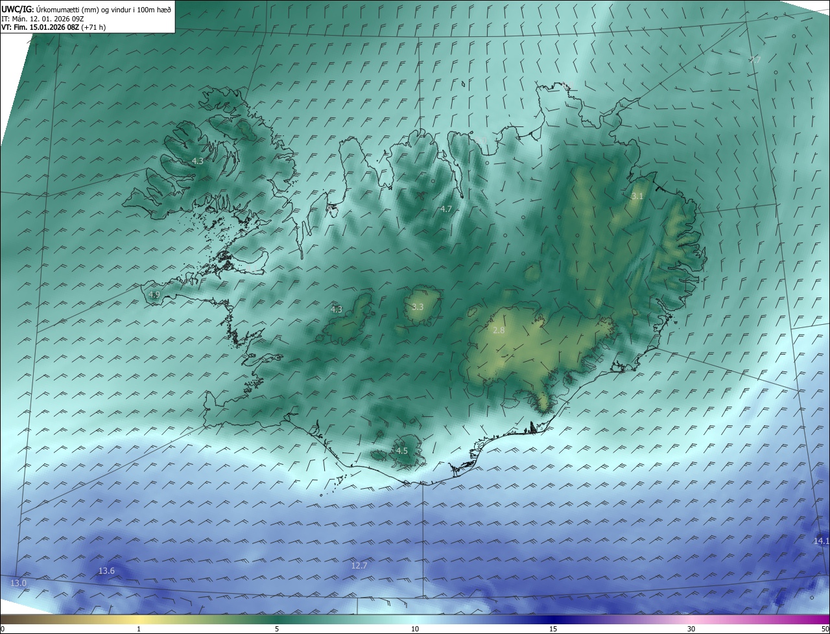
Task: Pick the pink color above the 30 tick
Action: tap(691, 619)
